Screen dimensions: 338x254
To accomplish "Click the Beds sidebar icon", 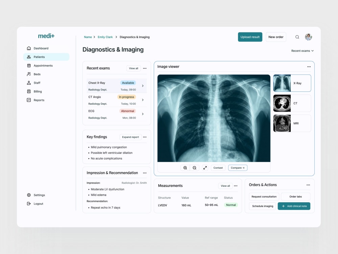I will tap(29, 74).
